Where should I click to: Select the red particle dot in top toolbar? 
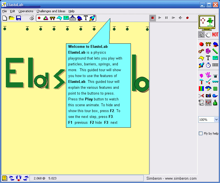39,18
